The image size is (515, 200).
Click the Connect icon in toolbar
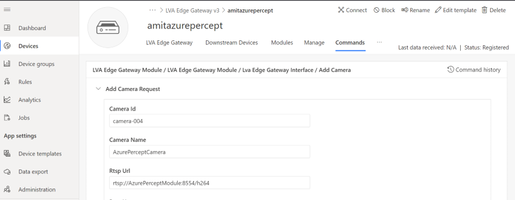pos(341,10)
